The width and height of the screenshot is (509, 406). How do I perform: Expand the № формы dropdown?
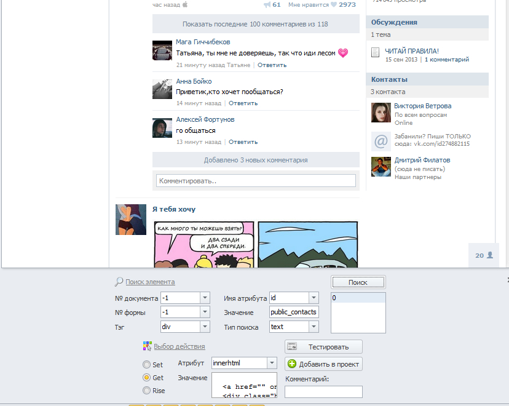click(205, 312)
